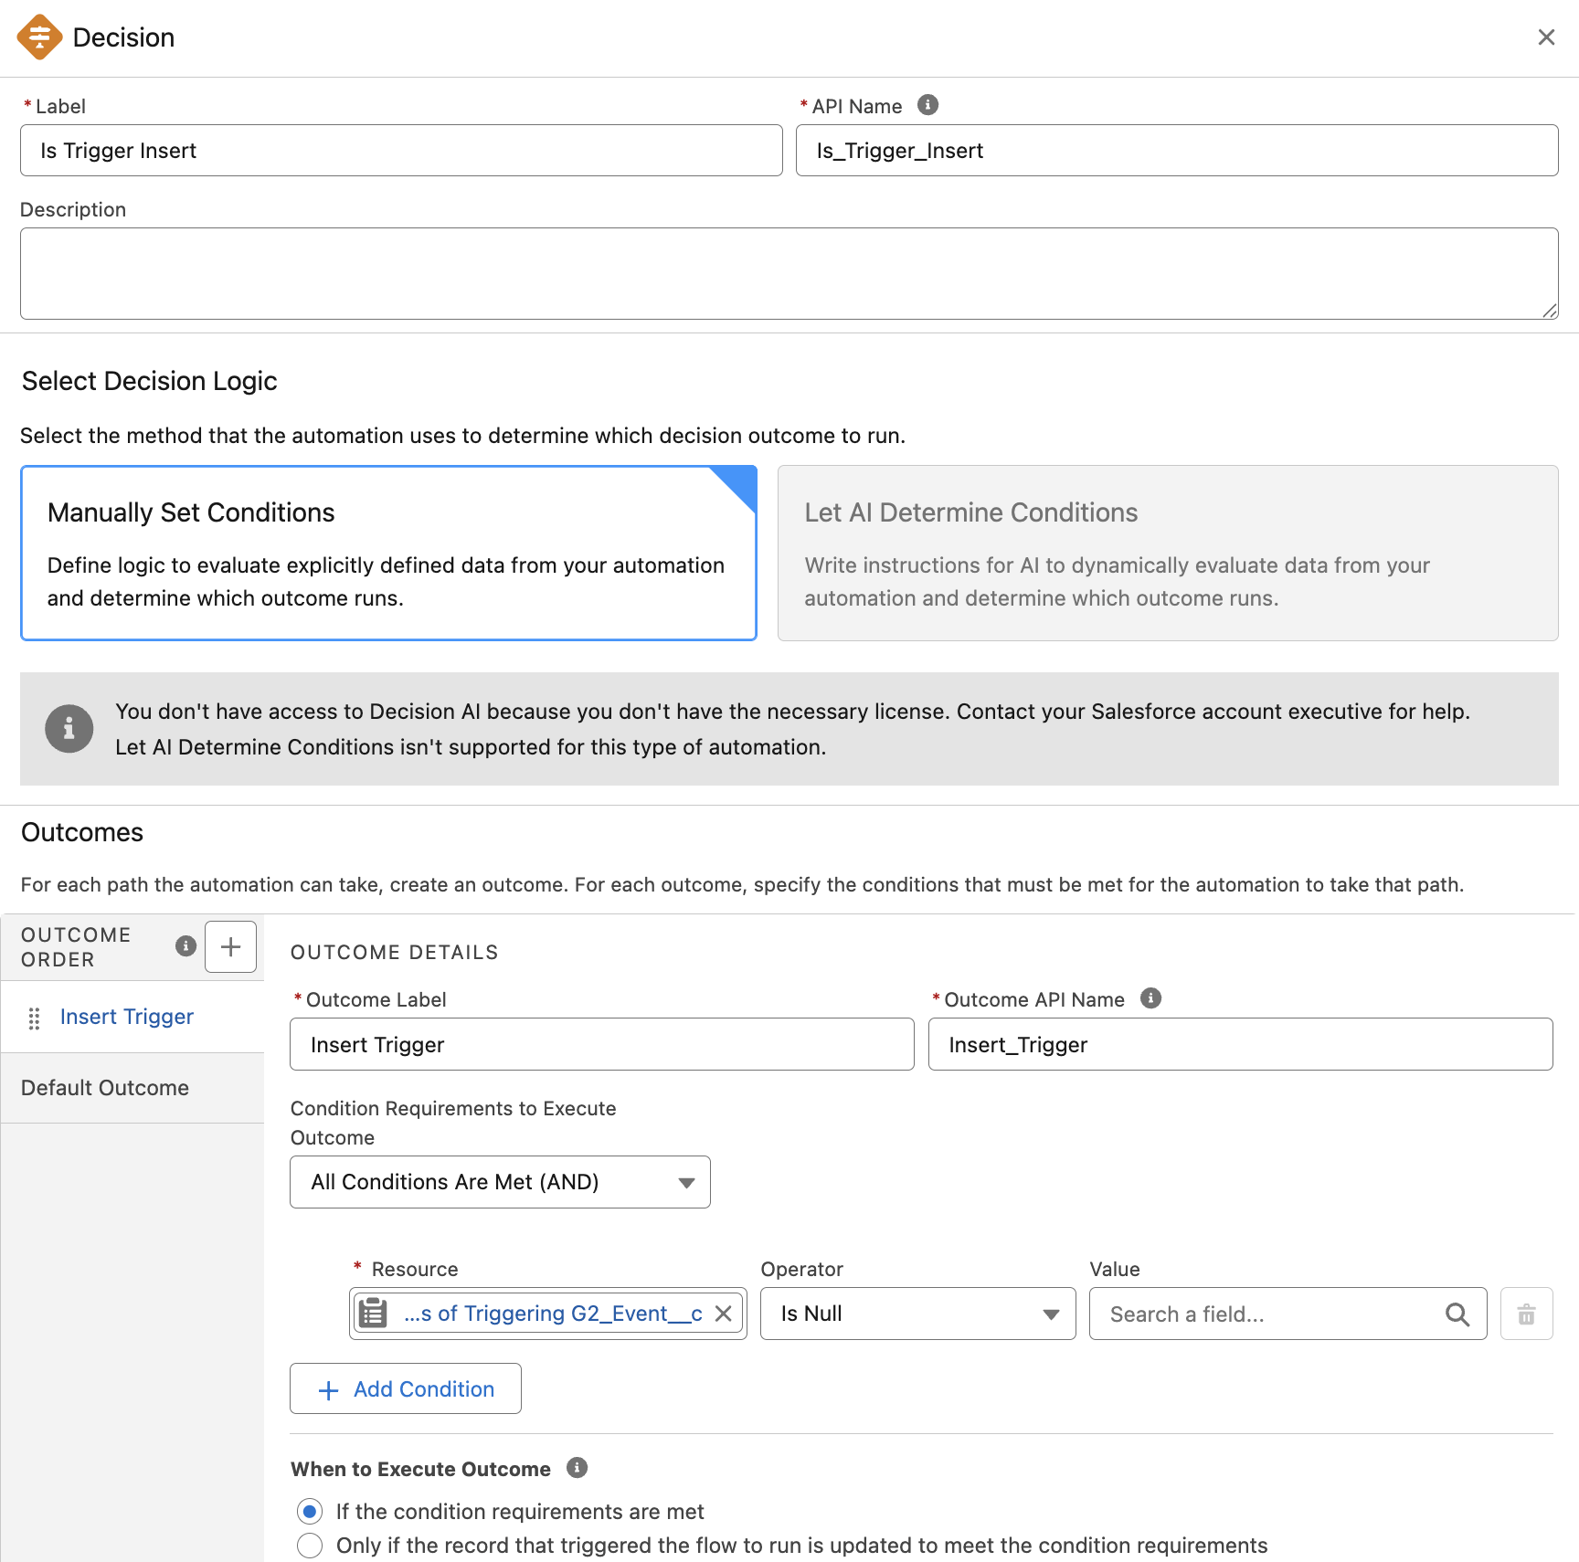Click the search icon in Value field
This screenshot has height=1562, width=1579.
coord(1457,1314)
